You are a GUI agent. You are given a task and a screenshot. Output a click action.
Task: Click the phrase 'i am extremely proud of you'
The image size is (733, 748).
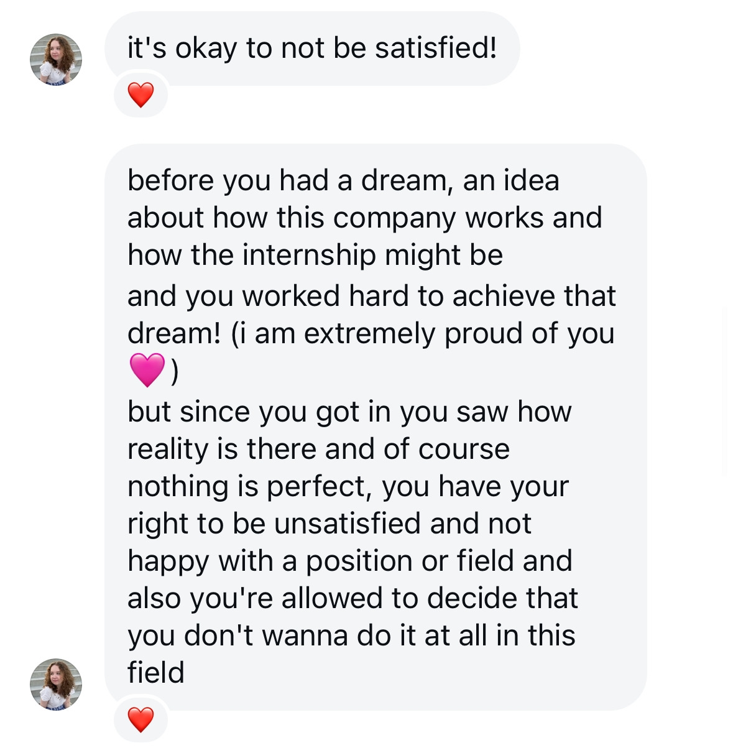[429, 333]
